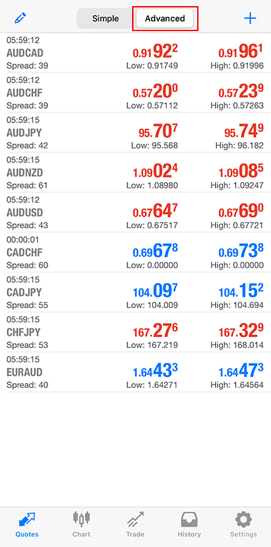Screen dimensions: 271x547
Task: Open the Trade arrow icon
Action: coord(135,519)
